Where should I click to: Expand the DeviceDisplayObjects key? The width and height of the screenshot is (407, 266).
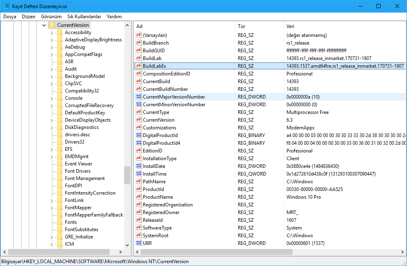coord(52,120)
